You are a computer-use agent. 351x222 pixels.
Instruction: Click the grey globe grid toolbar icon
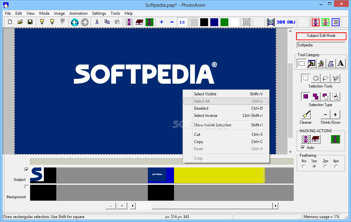click(246, 22)
